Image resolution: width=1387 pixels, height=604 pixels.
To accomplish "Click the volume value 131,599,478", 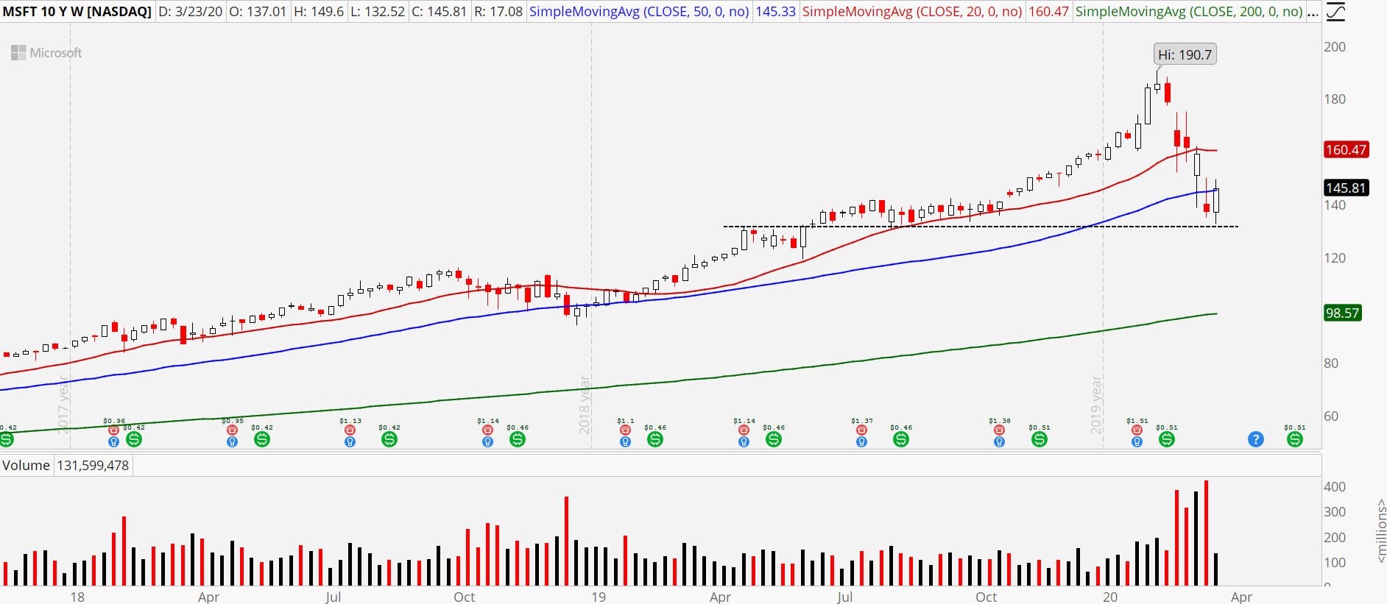I will 93,466.
